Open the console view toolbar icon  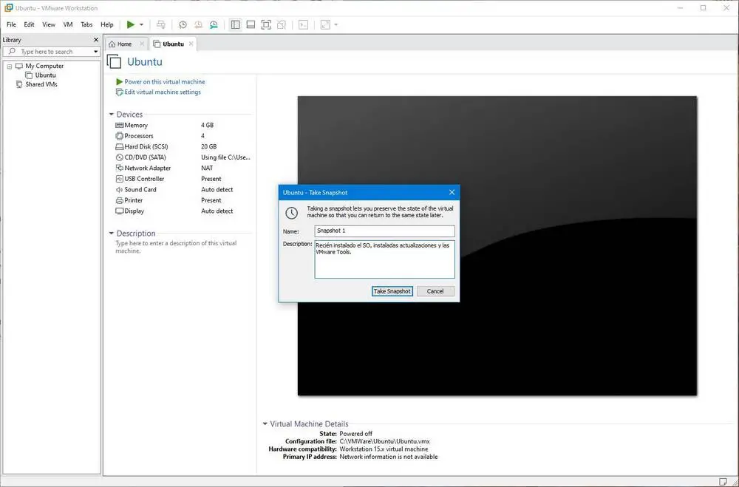304,24
